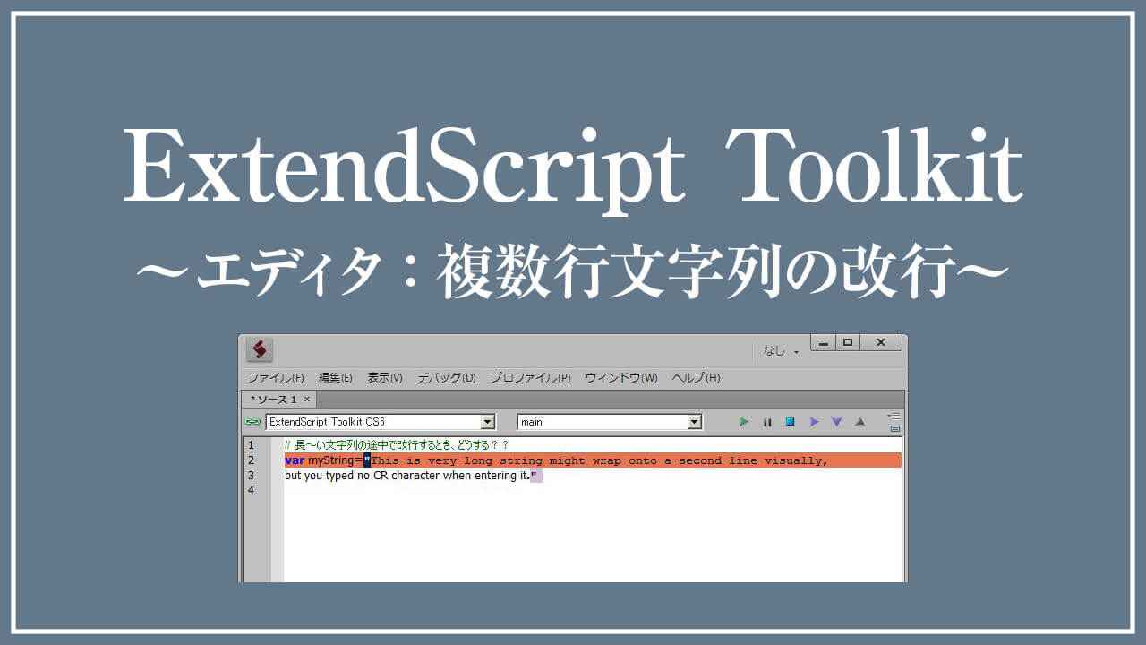Open the 表示(V) menu
The width and height of the screenshot is (1146, 645).
[385, 378]
